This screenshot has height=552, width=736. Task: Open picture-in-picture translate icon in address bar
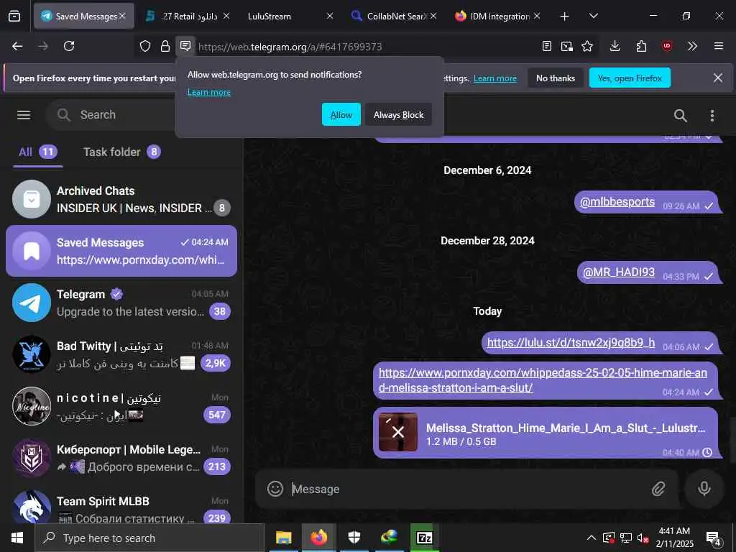(566, 46)
